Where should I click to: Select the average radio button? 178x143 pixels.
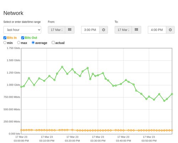click(33, 43)
